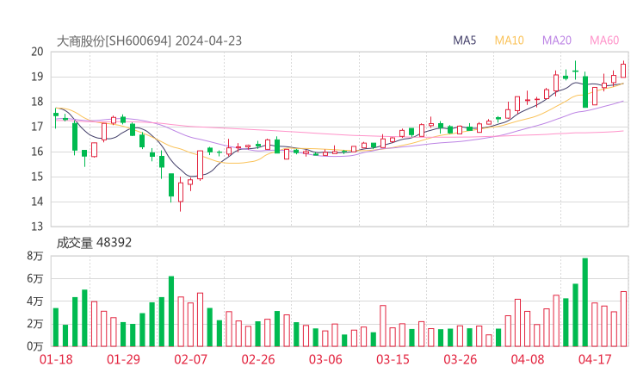
Task: Click the price axis value 19
Action: 37,77
